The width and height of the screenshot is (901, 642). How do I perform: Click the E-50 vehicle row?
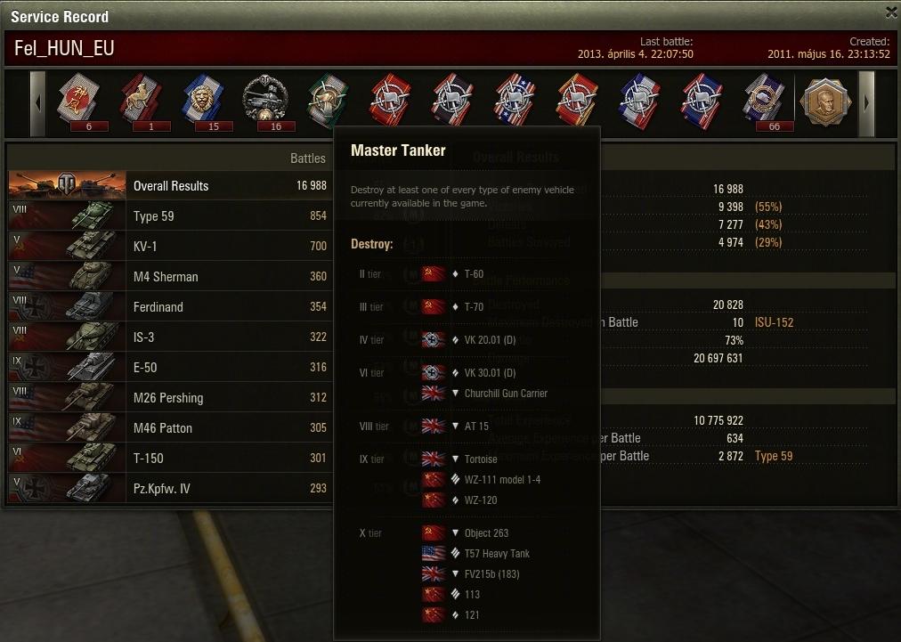170,367
